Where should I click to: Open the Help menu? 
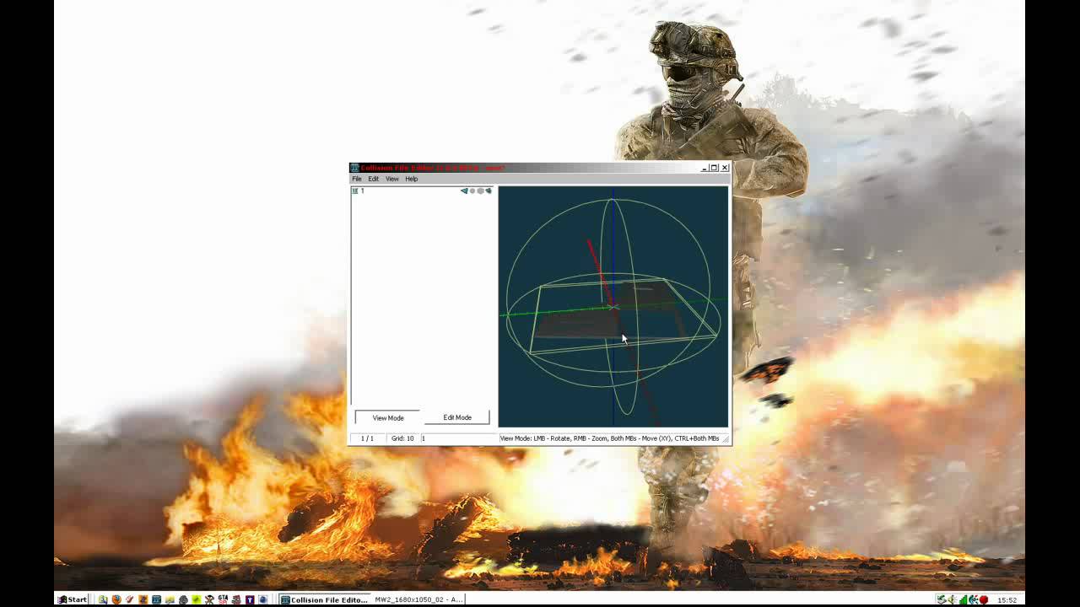(x=411, y=179)
